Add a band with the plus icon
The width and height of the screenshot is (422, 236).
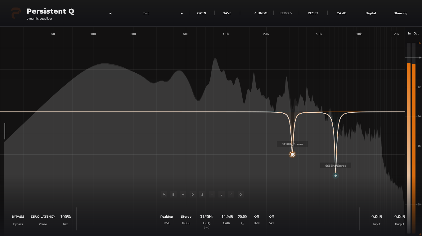183,195
